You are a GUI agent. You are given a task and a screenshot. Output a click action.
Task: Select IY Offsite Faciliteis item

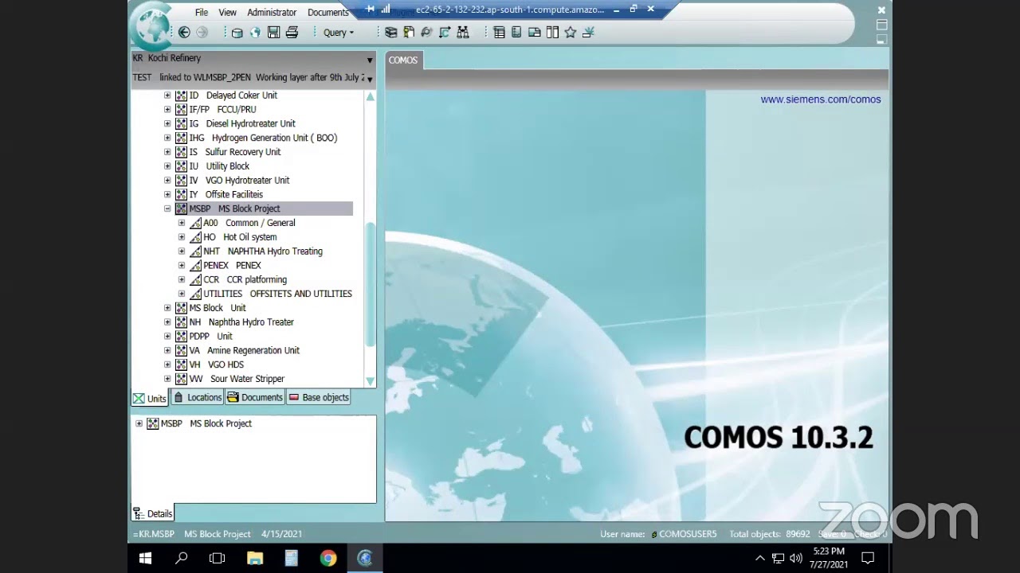[226, 194]
